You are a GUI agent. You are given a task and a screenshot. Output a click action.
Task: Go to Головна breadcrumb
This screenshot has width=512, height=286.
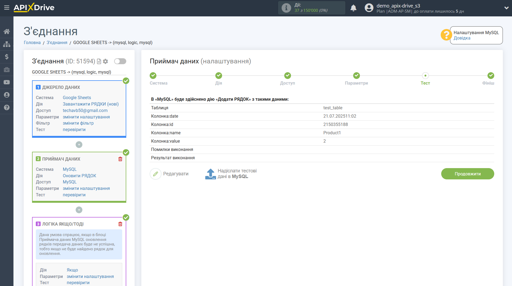point(32,42)
